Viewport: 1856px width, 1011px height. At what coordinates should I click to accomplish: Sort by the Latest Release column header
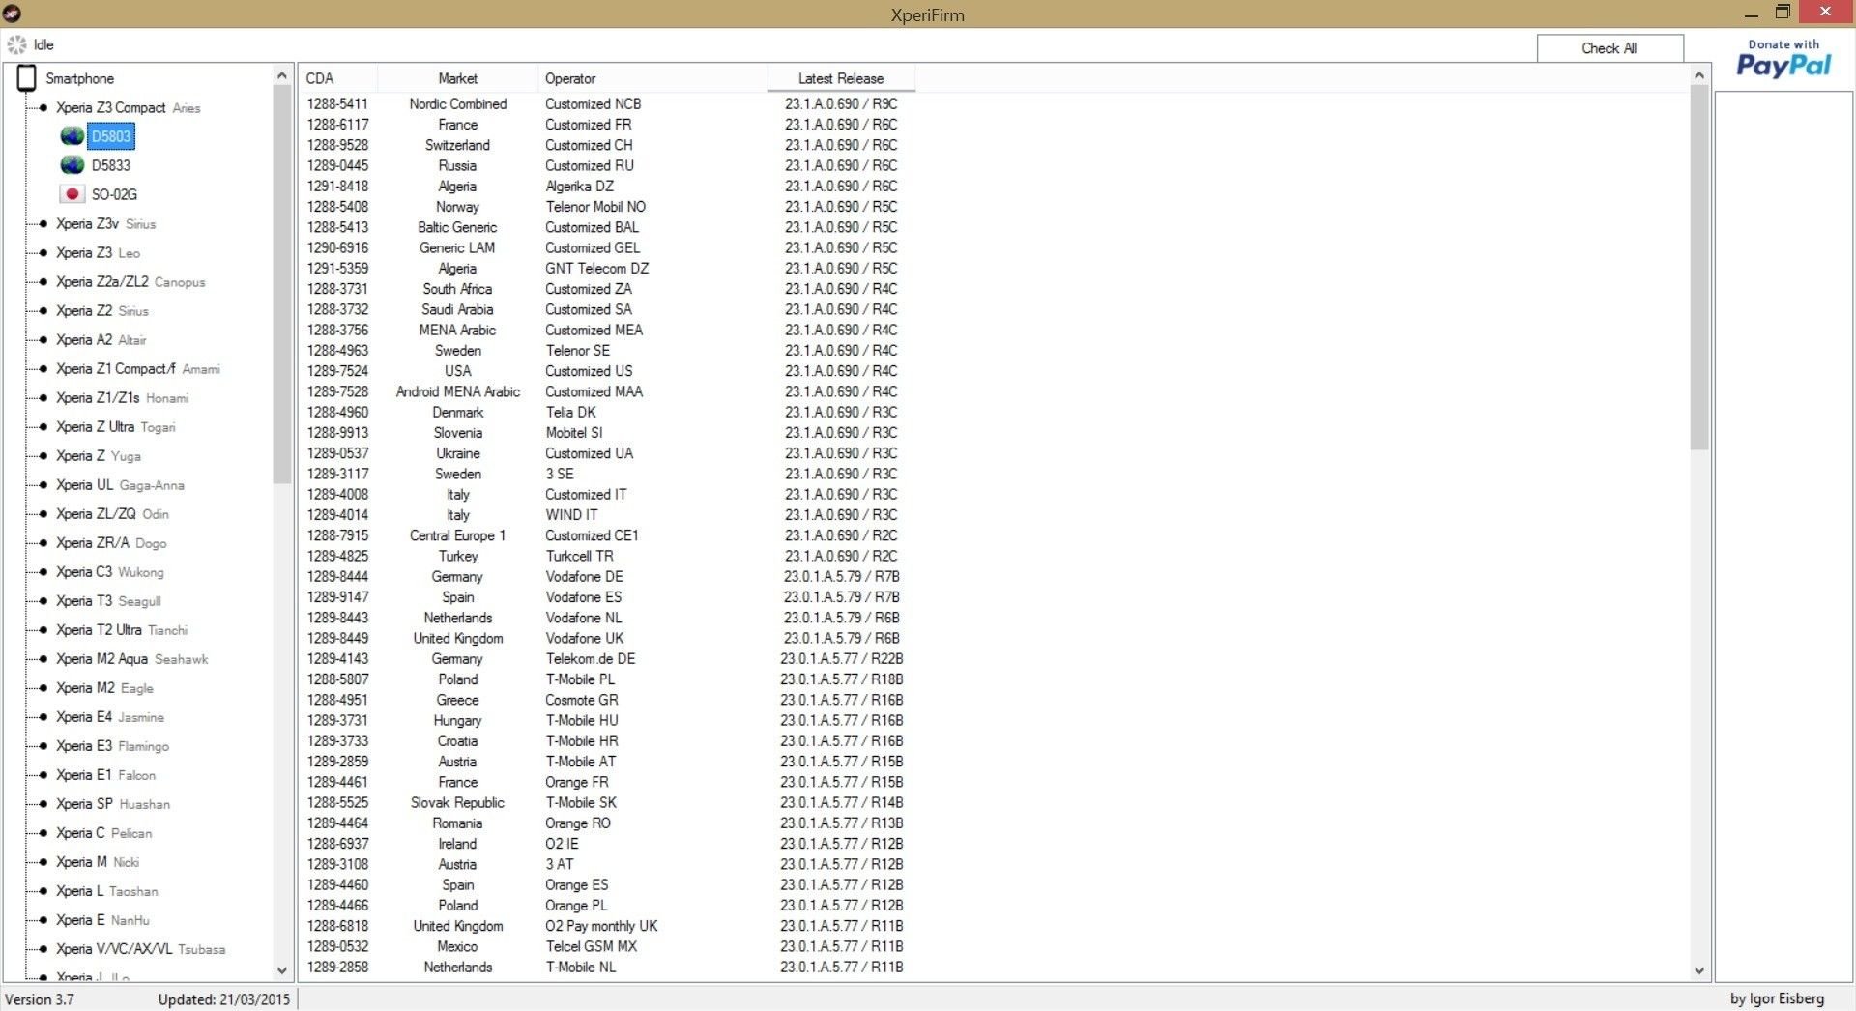tap(841, 78)
